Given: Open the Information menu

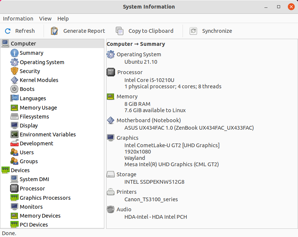Looking at the screenshot, I should [x=18, y=19].
